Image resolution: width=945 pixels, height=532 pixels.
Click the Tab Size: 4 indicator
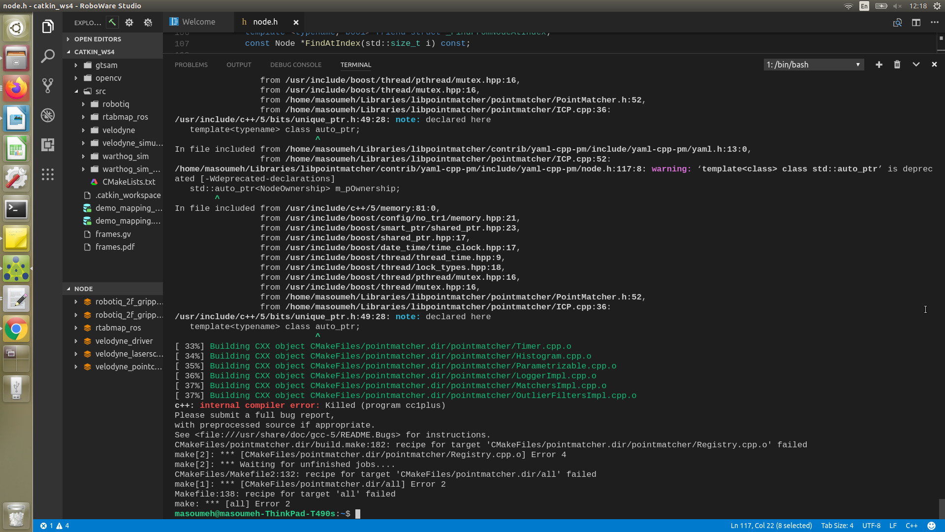click(837, 526)
